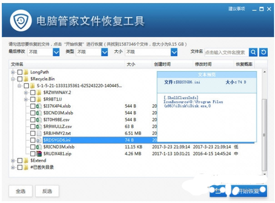The width and height of the screenshot is (275, 203).
Task: Open the 最后修改 filter dropdown
Action: tap(56, 53)
